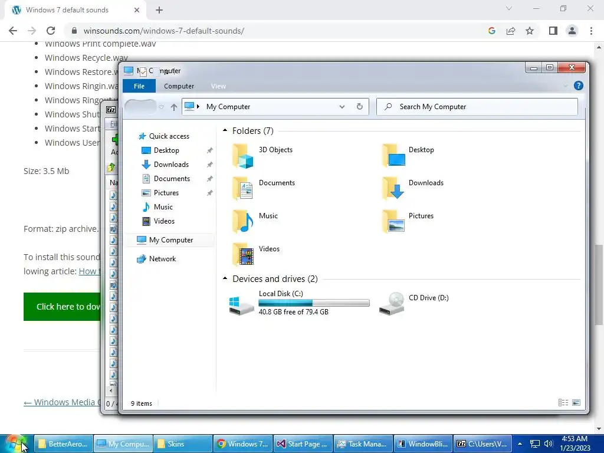The image size is (604, 453).
Task: Select Downloads in the navigation pane
Action: coord(171,165)
